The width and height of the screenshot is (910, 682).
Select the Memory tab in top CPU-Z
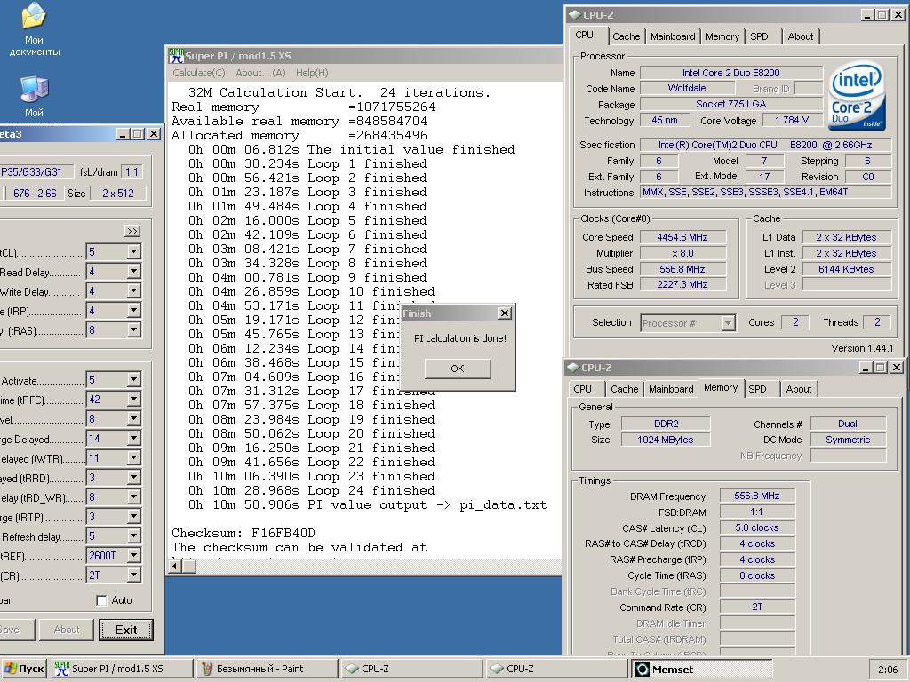pyautogui.click(x=722, y=36)
